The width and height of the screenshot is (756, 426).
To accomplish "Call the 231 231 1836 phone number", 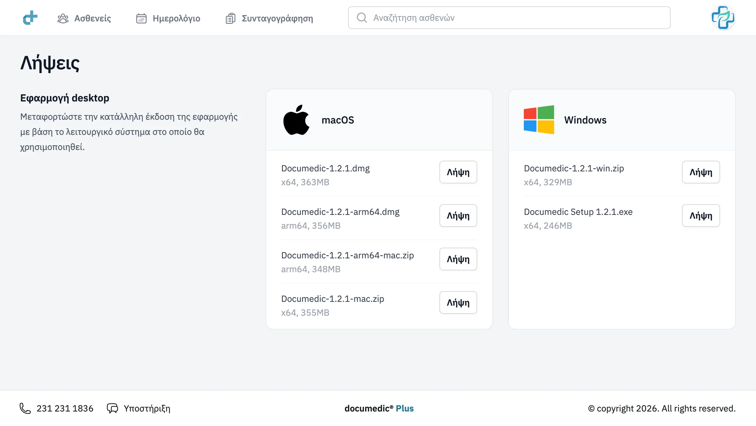I will (57, 408).
